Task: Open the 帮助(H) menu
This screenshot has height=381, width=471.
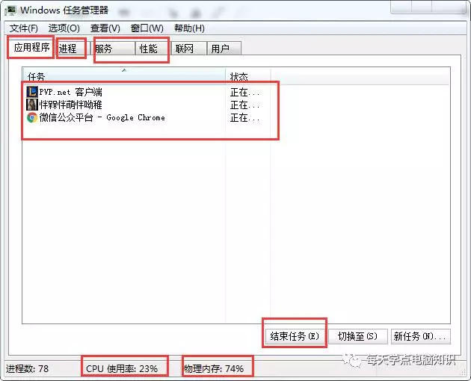Action: 189,28
